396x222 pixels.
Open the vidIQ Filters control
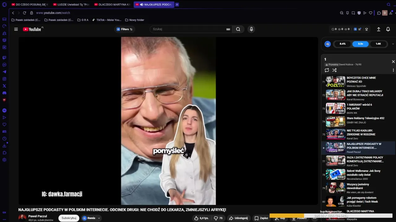(x=124, y=29)
